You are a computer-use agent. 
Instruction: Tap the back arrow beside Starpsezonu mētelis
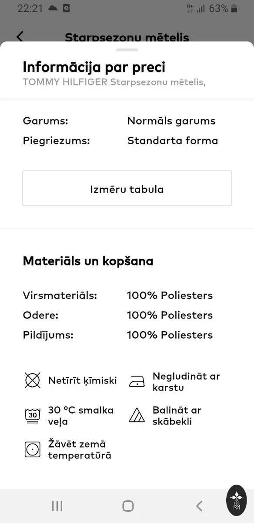[20, 37]
